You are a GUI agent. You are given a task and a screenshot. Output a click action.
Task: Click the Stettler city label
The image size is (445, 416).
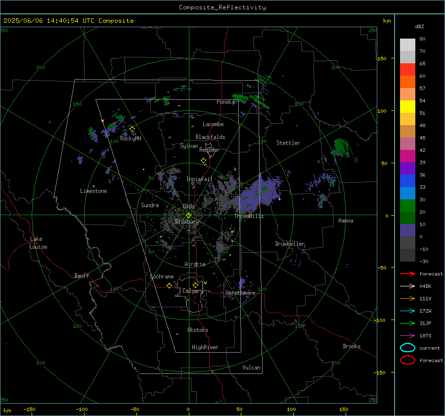pyautogui.click(x=288, y=143)
